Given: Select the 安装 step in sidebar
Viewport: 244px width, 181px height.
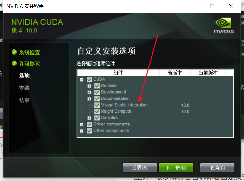Looking at the screenshot, I should click(x=24, y=88).
